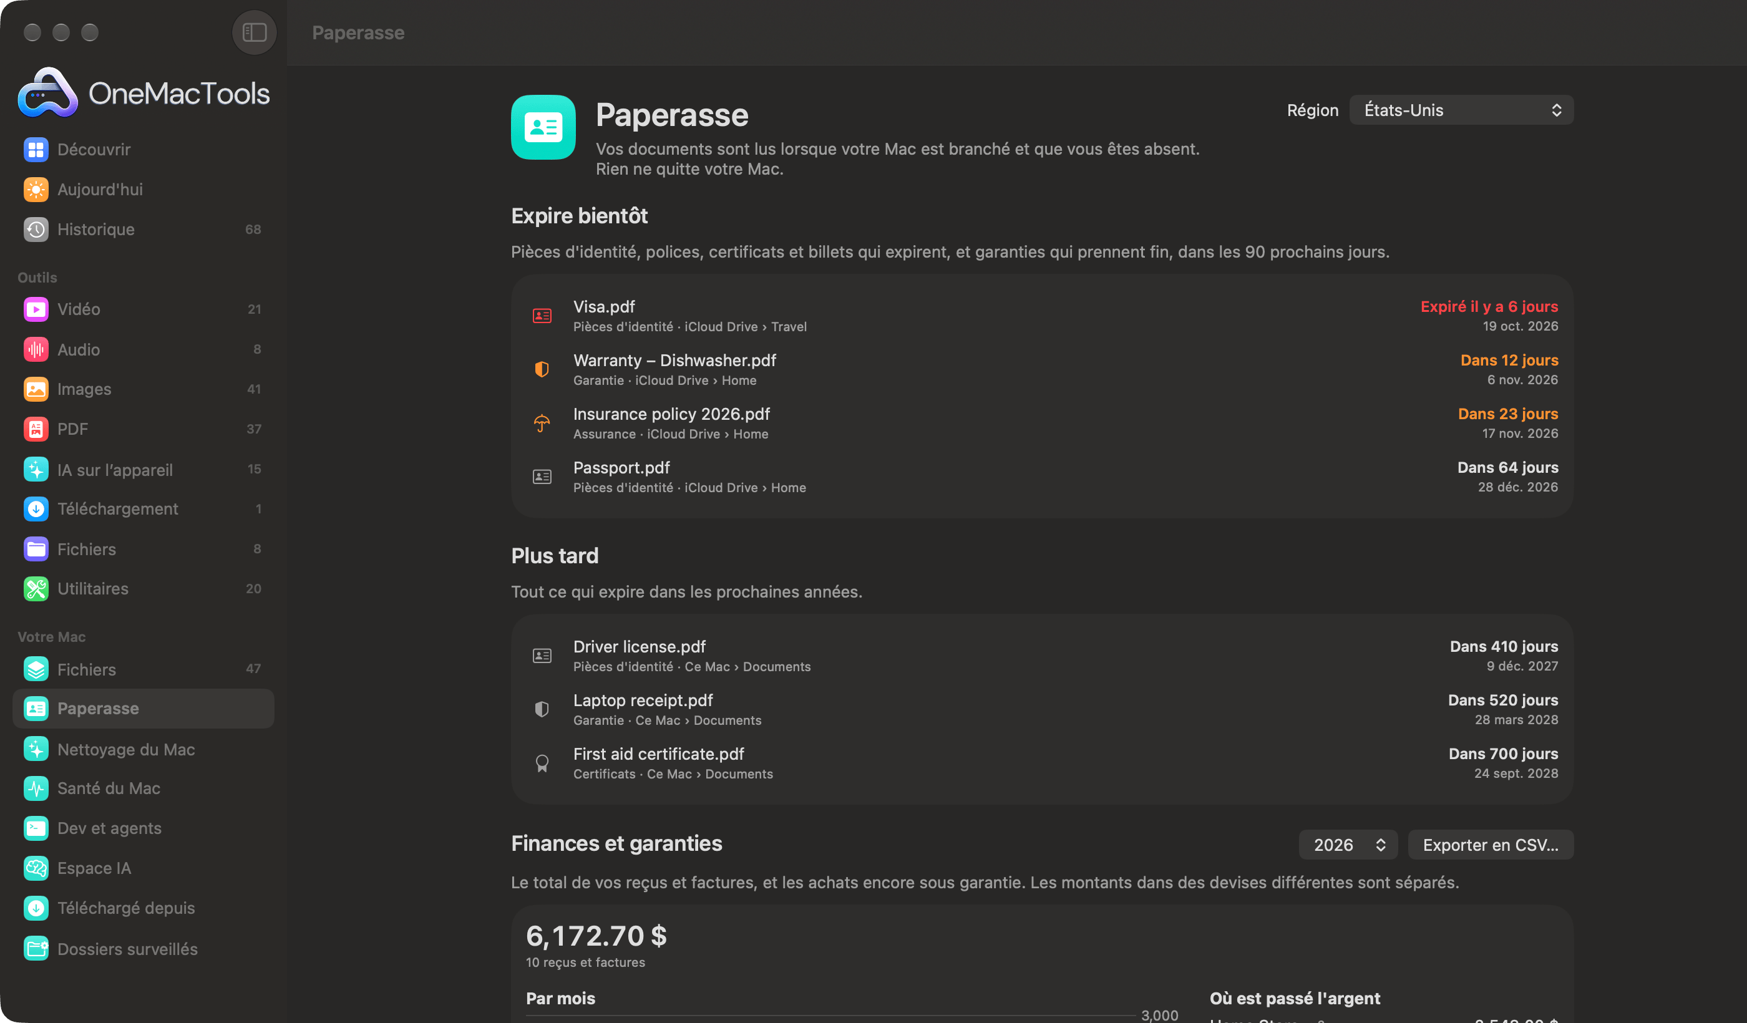Open Warranty – Dishwasher.pdf row
The width and height of the screenshot is (1747, 1023).
(x=1042, y=369)
